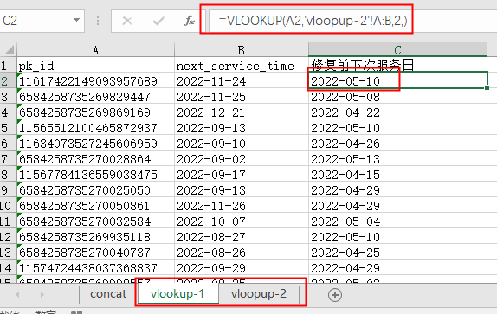497x314 pixels.
Task: Click into the Name Box showing C2
Action: click(35, 21)
